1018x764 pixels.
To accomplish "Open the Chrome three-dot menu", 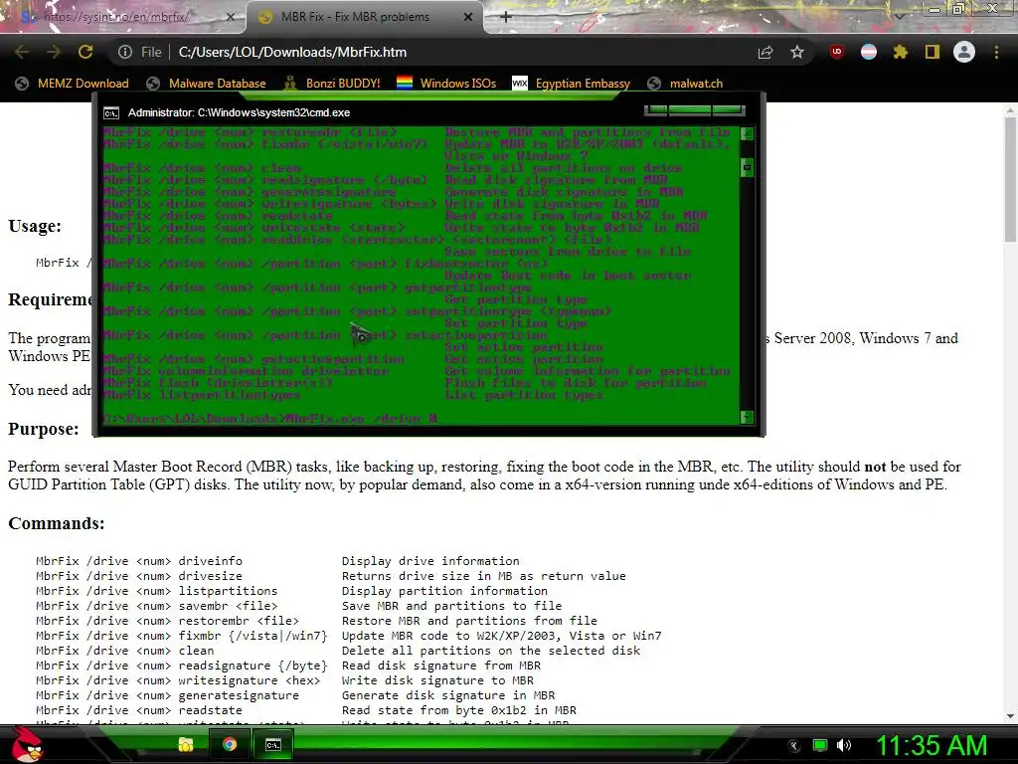I will click(996, 52).
